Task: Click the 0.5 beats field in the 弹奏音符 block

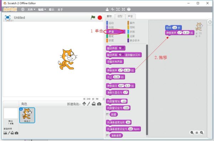Action: coord(128,86)
